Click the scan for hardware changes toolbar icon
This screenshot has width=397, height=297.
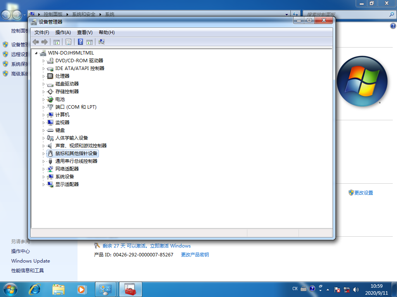(102, 42)
